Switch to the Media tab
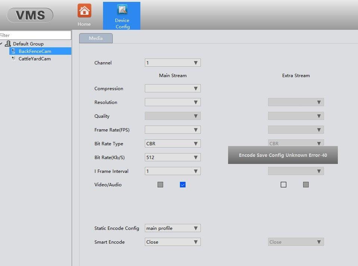 96,38
